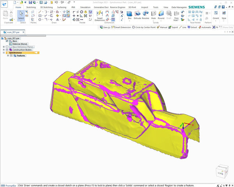Click the Export quick command

tap(173, 27)
